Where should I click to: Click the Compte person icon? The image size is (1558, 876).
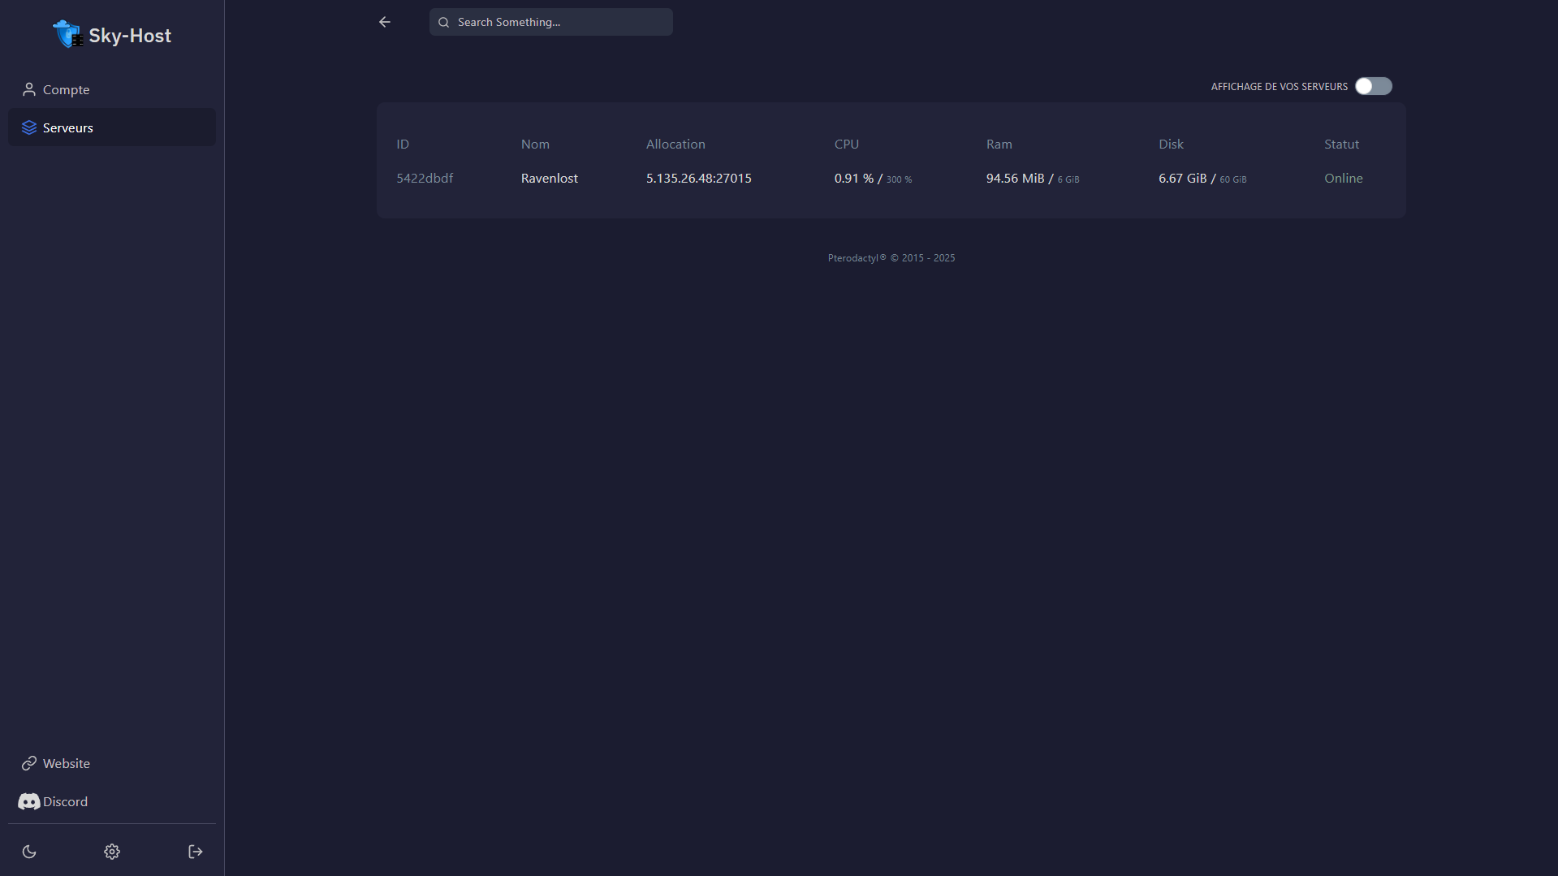29,89
